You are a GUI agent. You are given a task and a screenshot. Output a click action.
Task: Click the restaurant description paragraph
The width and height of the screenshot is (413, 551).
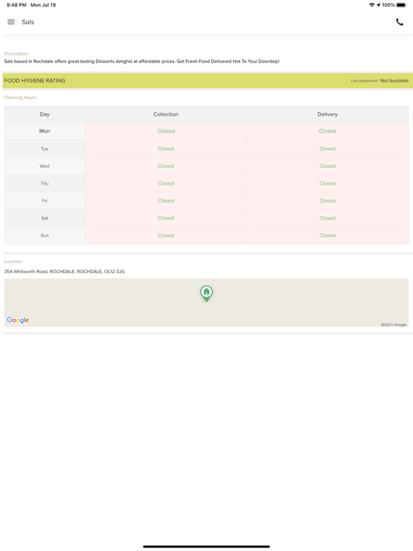(x=142, y=61)
